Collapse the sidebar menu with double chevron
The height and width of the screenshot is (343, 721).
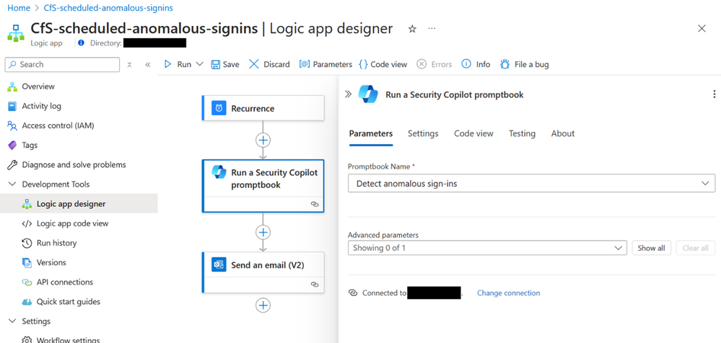tap(148, 65)
